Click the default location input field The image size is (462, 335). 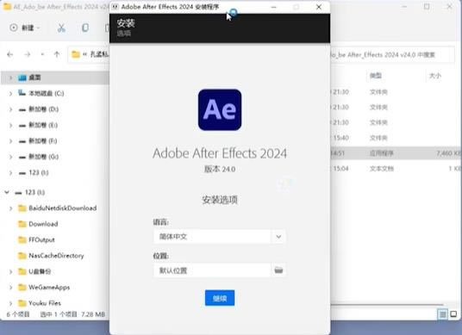point(212,270)
